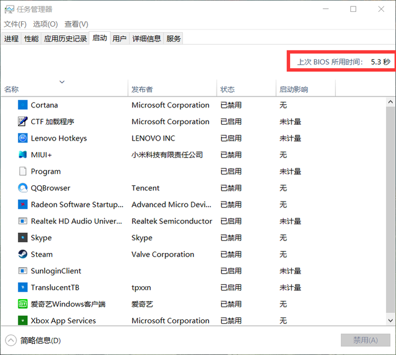Viewport: 396px width, 355px height.
Task: Click the vertical scrollbar down arrow
Action: [391, 320]
